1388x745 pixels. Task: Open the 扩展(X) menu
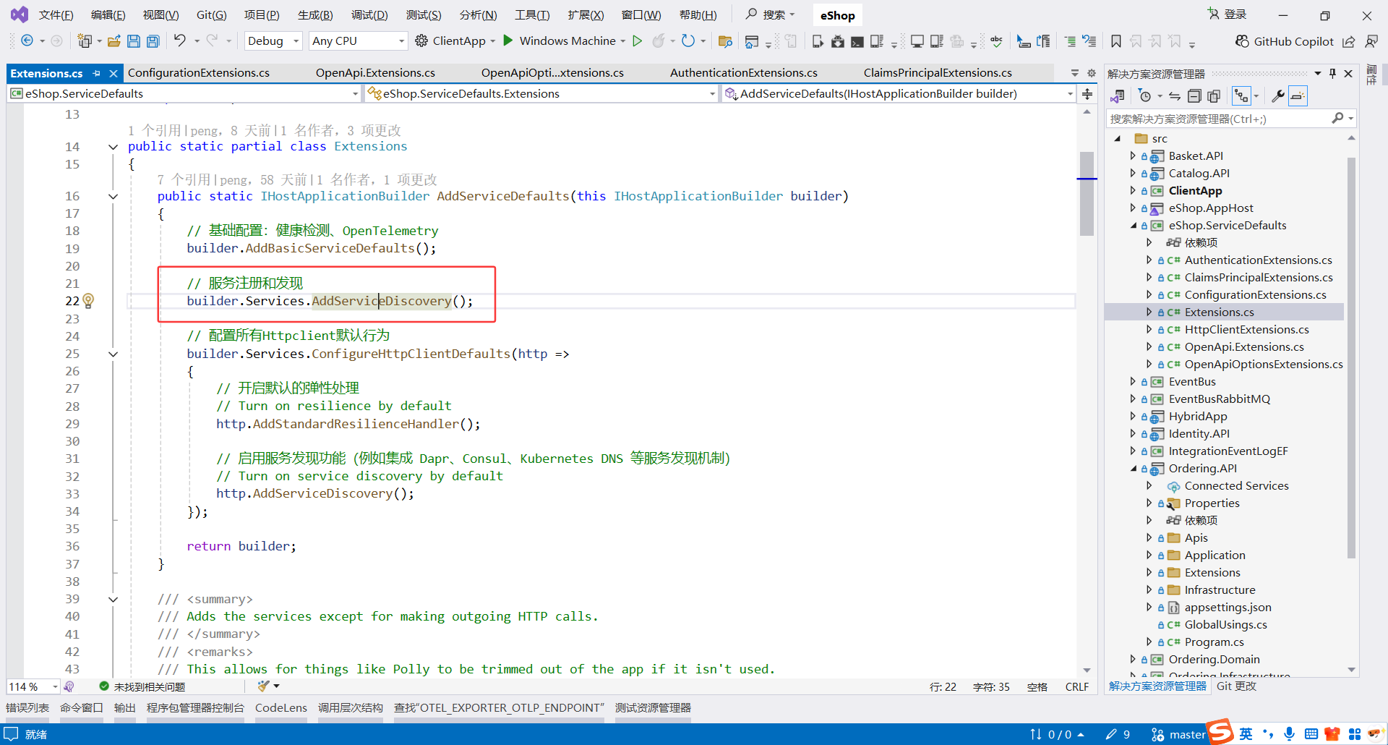pyautogui.click(x=586, y=15)
